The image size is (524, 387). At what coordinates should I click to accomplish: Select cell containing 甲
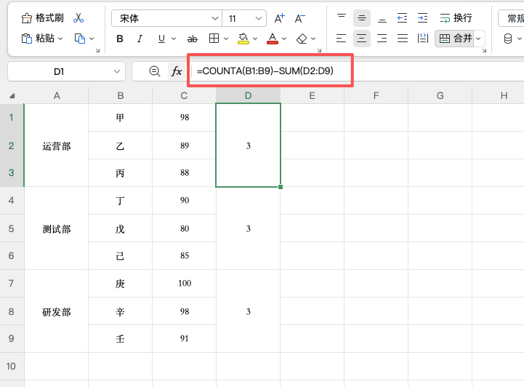[x=121, y=117]
